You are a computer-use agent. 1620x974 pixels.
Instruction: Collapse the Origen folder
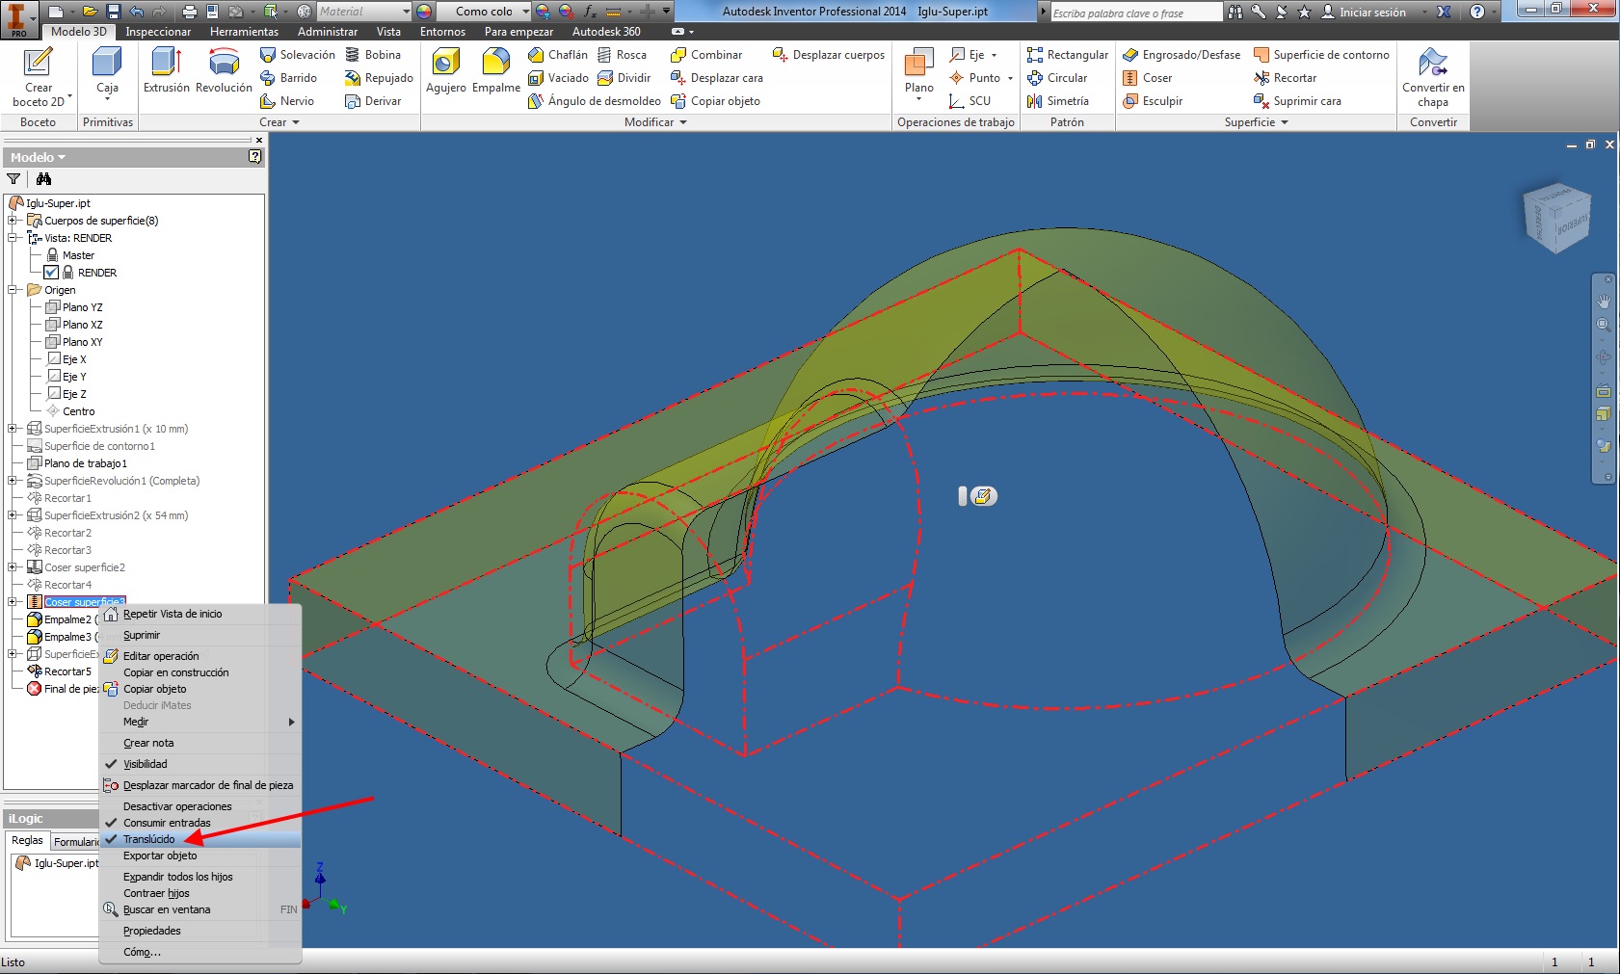coord(13,290)
